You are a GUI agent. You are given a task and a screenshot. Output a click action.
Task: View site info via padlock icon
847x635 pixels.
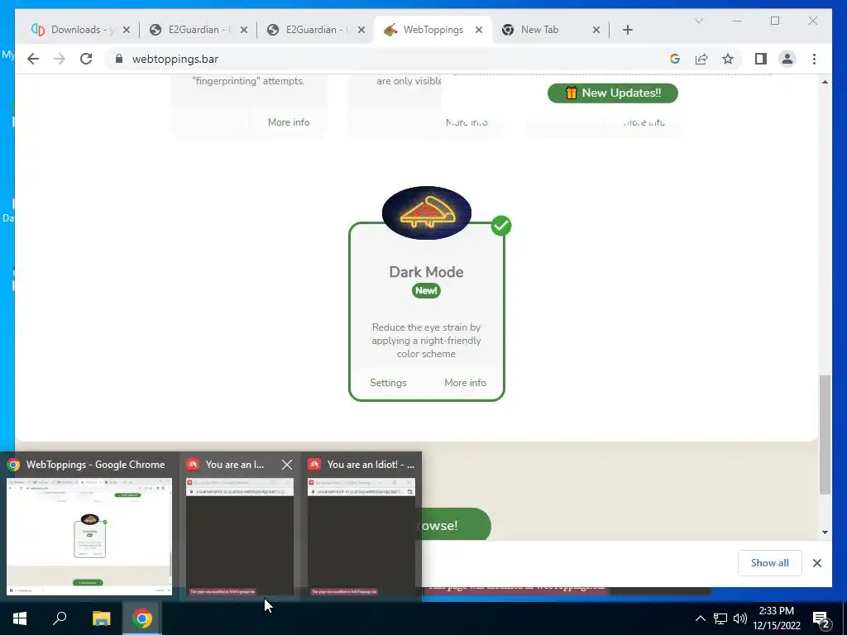click(x=119, y=59)
